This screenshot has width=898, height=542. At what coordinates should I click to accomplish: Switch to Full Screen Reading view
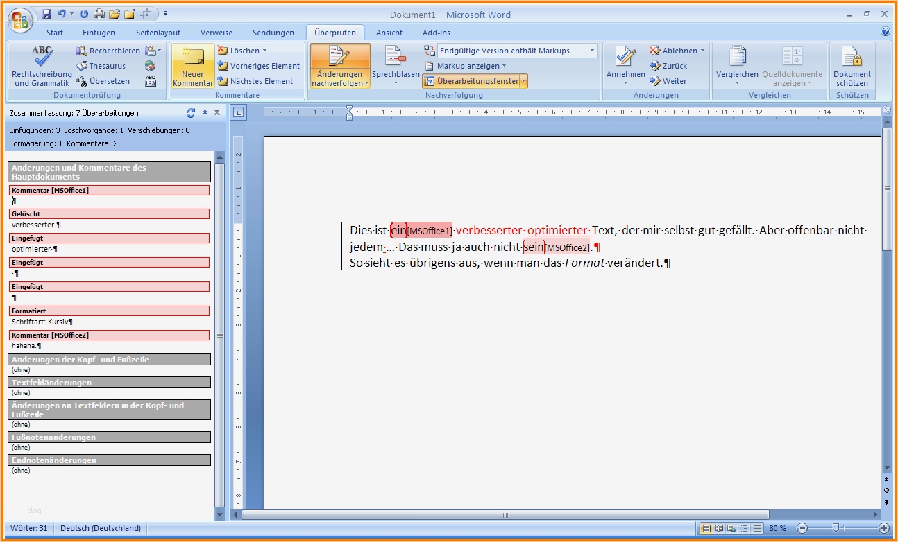pyautogui.click(x=720, y=528)
